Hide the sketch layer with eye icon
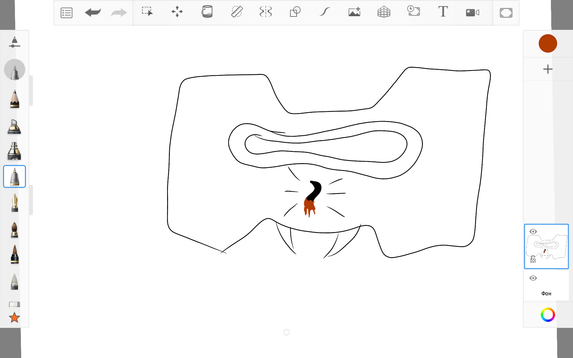The width and height of the screenshot is (573, 358). click(533, 232)
